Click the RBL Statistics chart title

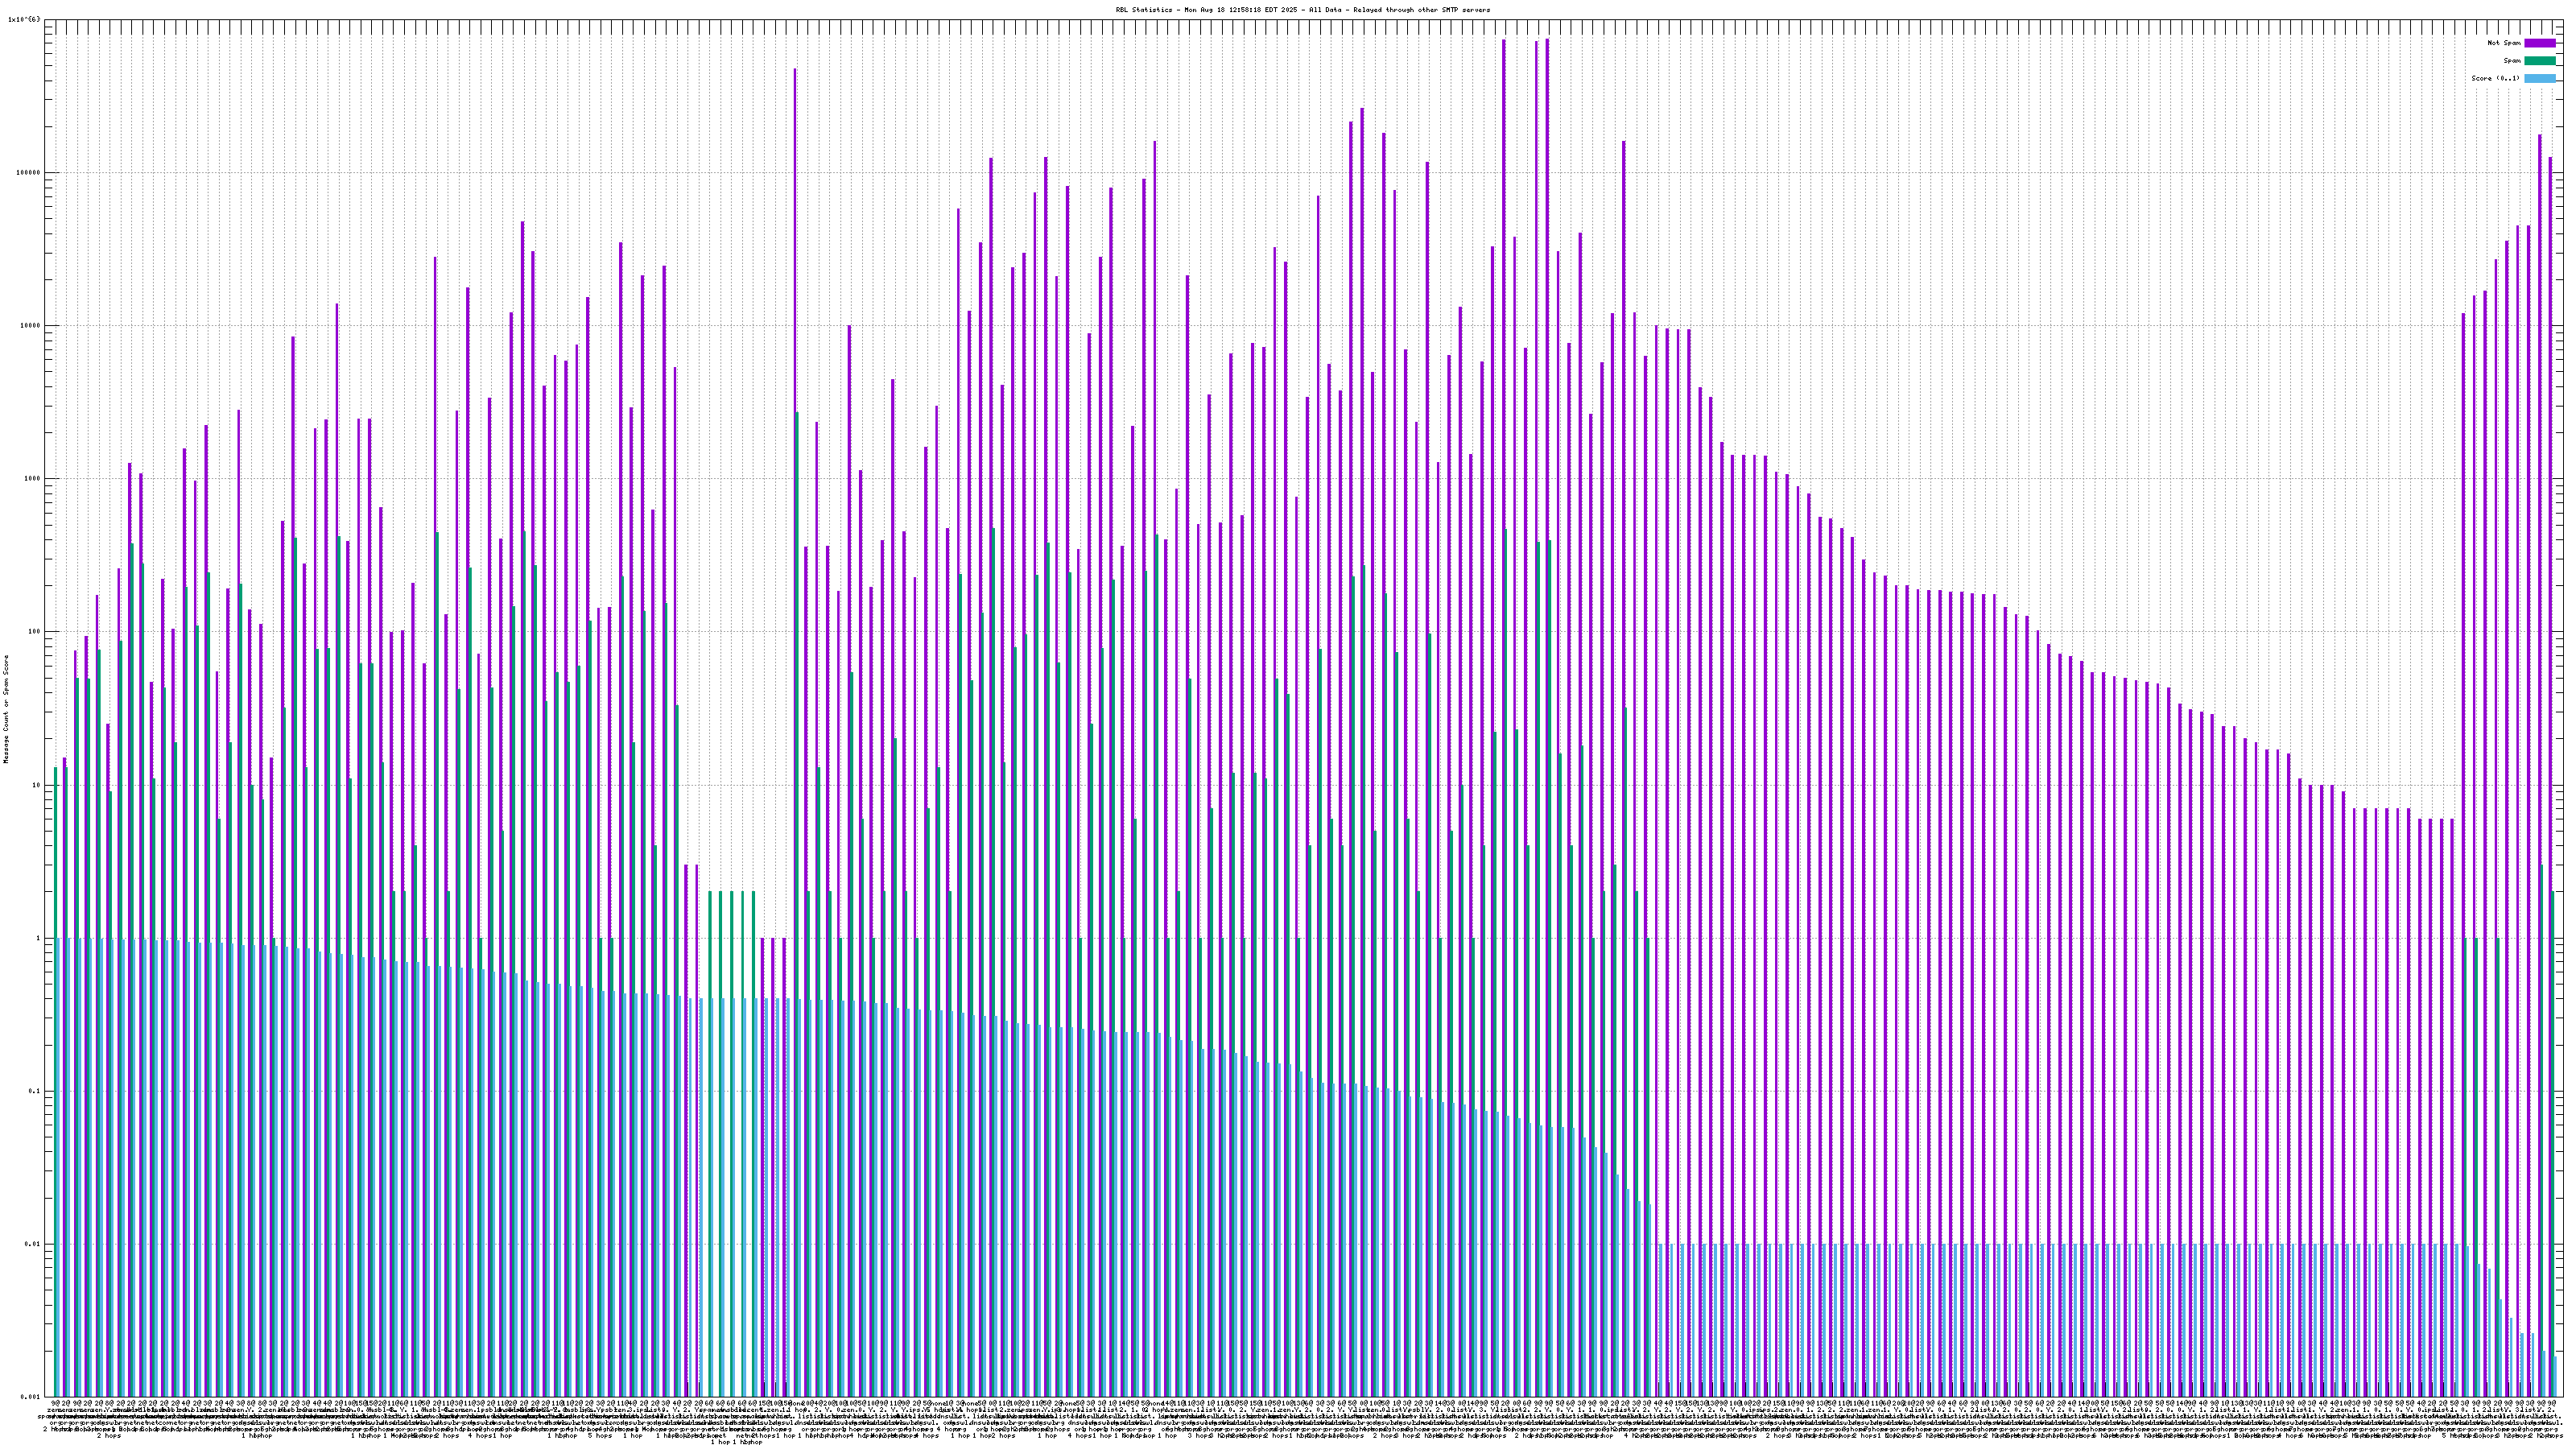[1302, 10]
